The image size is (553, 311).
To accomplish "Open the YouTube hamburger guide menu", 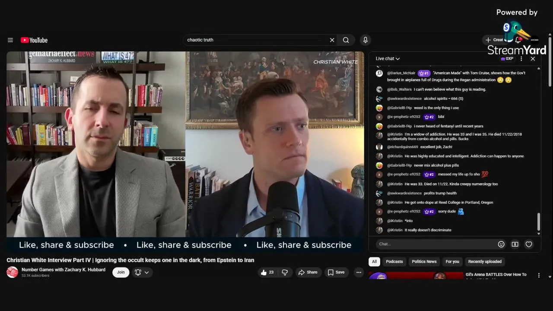I will 10,40.
